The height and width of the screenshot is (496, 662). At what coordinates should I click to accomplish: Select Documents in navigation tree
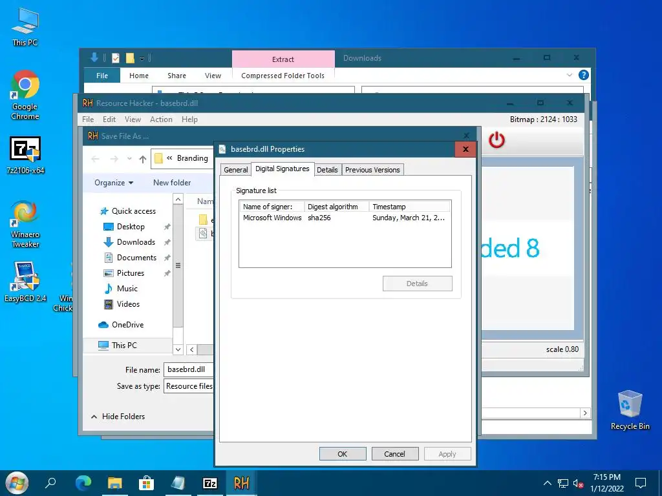click(x=131, y=258)
